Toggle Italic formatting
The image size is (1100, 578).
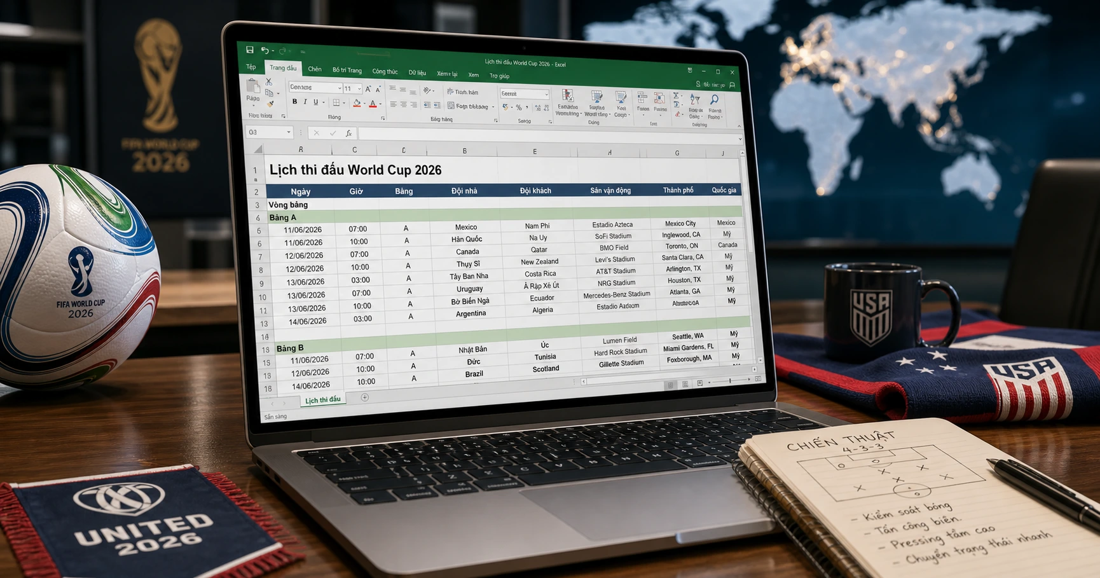[305, 102]
